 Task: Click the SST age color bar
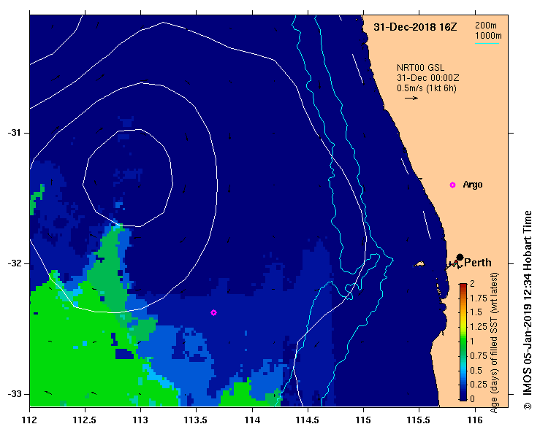[463, 342]
